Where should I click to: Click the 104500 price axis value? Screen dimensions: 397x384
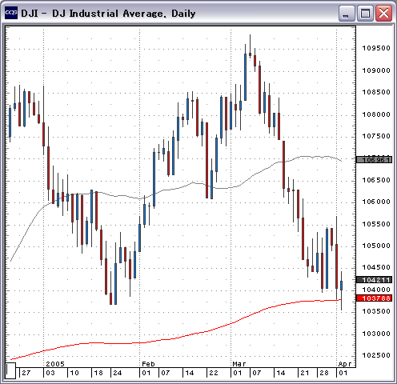point(376,267)
